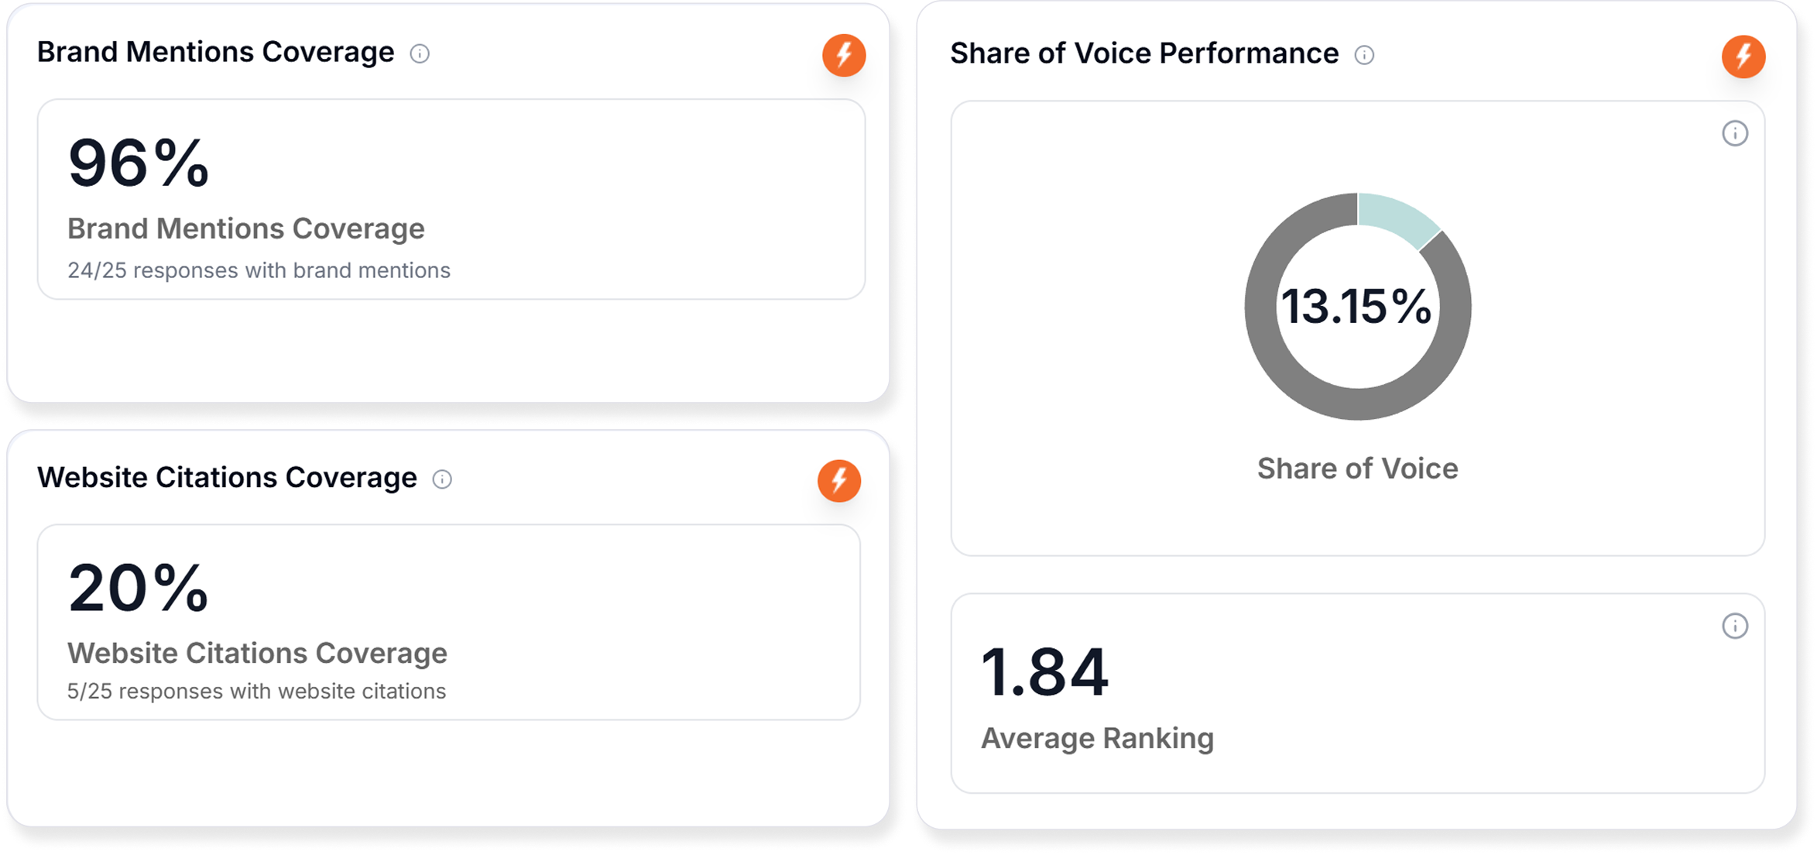Image resolution: width=1817 pixels, height=855 pixels.
Task: Click the lightning icon in Website Citations Coverage
Action: pos(839,480)
